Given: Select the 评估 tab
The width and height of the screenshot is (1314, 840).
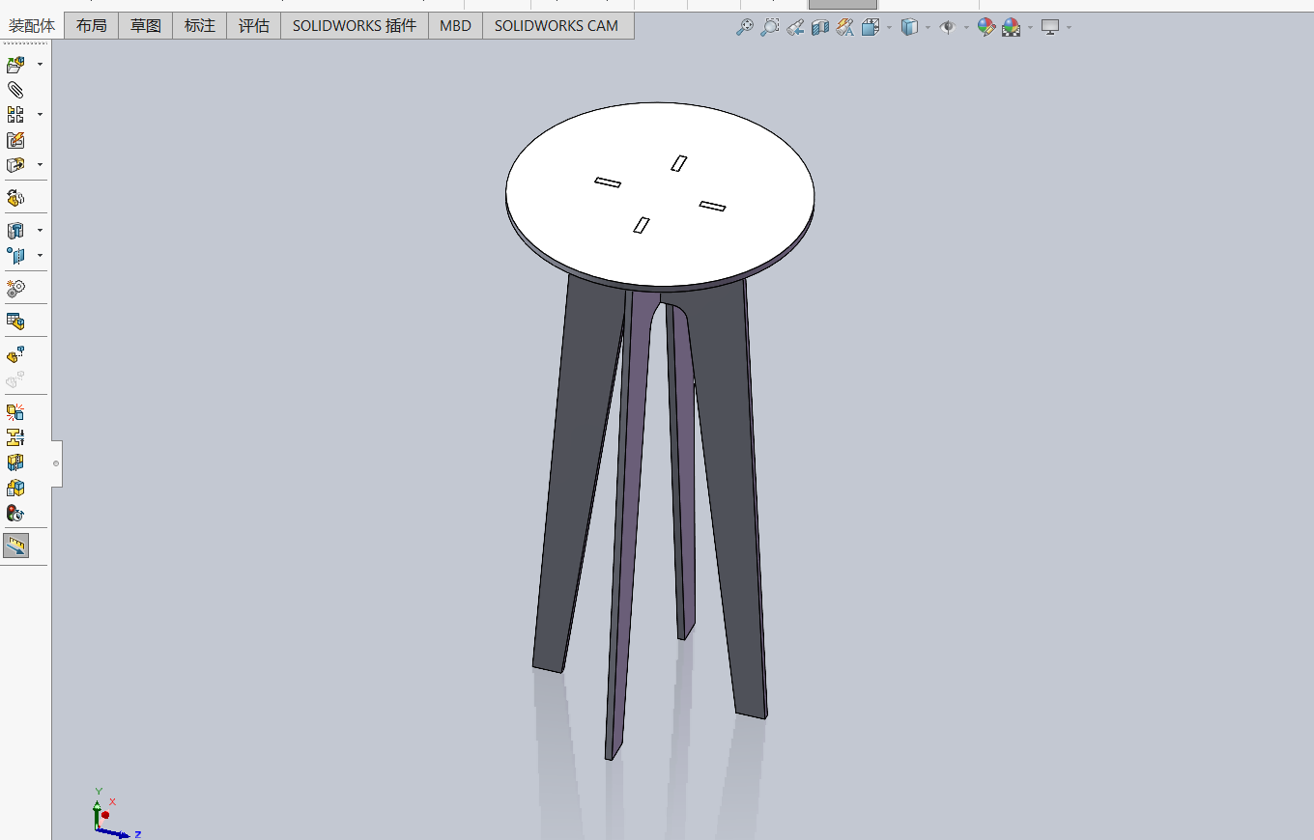Looking at the screenshot, I should point(254,26).
